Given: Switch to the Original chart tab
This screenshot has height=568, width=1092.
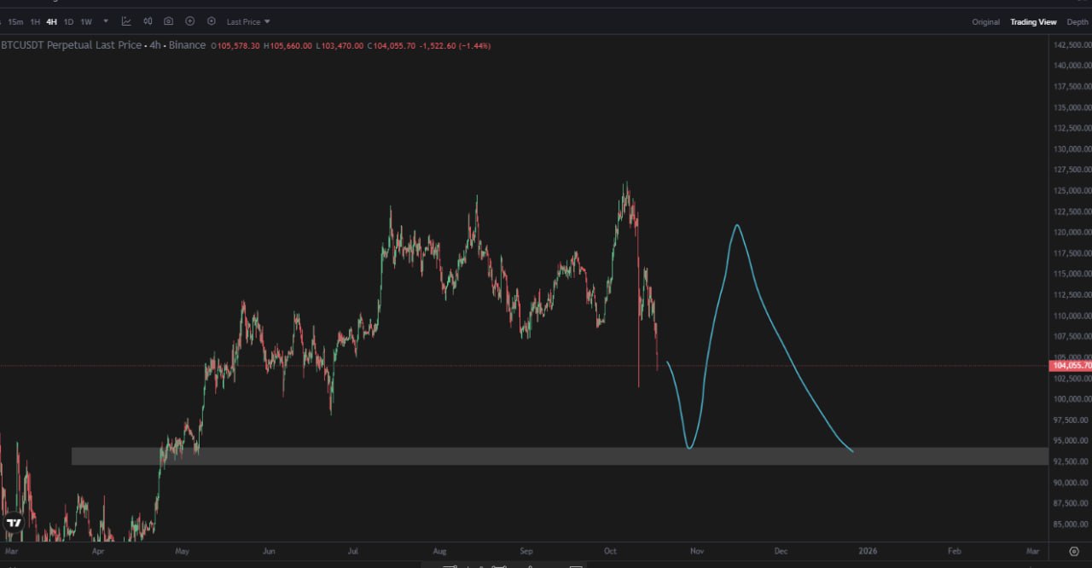Looking at the screenshot, I should (x=985, y=22).
